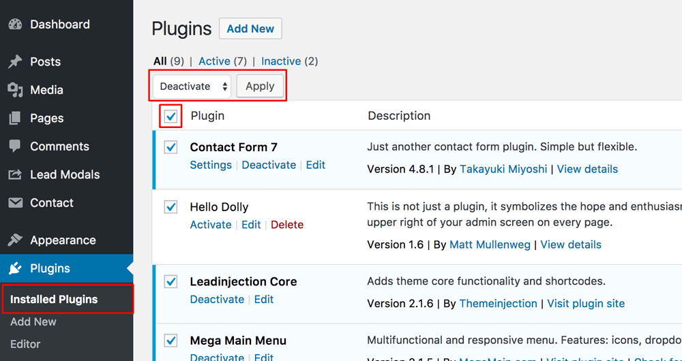Open Matt Mullenweg author link

490,245
